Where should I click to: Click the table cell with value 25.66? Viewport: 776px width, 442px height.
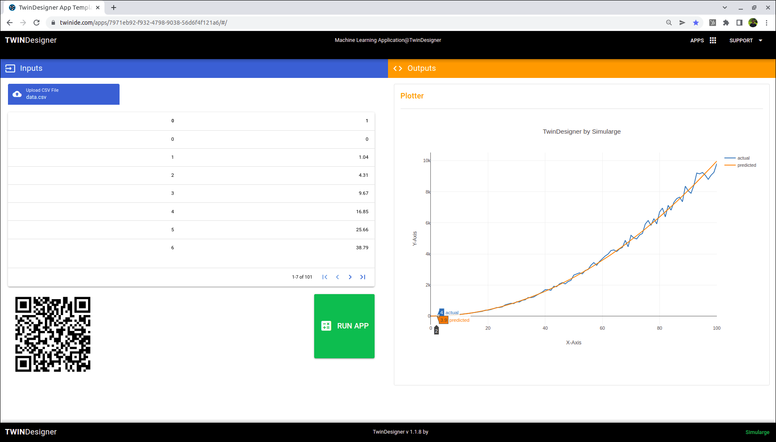(x=362, y=230)
